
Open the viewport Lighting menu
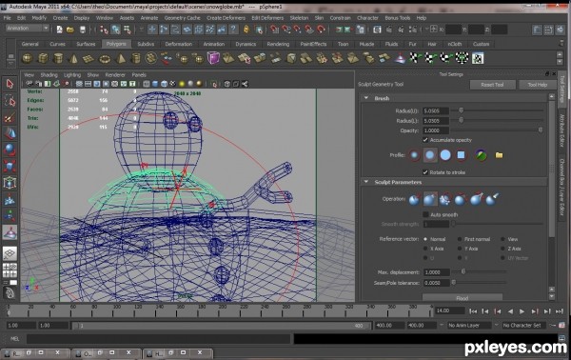72,75
